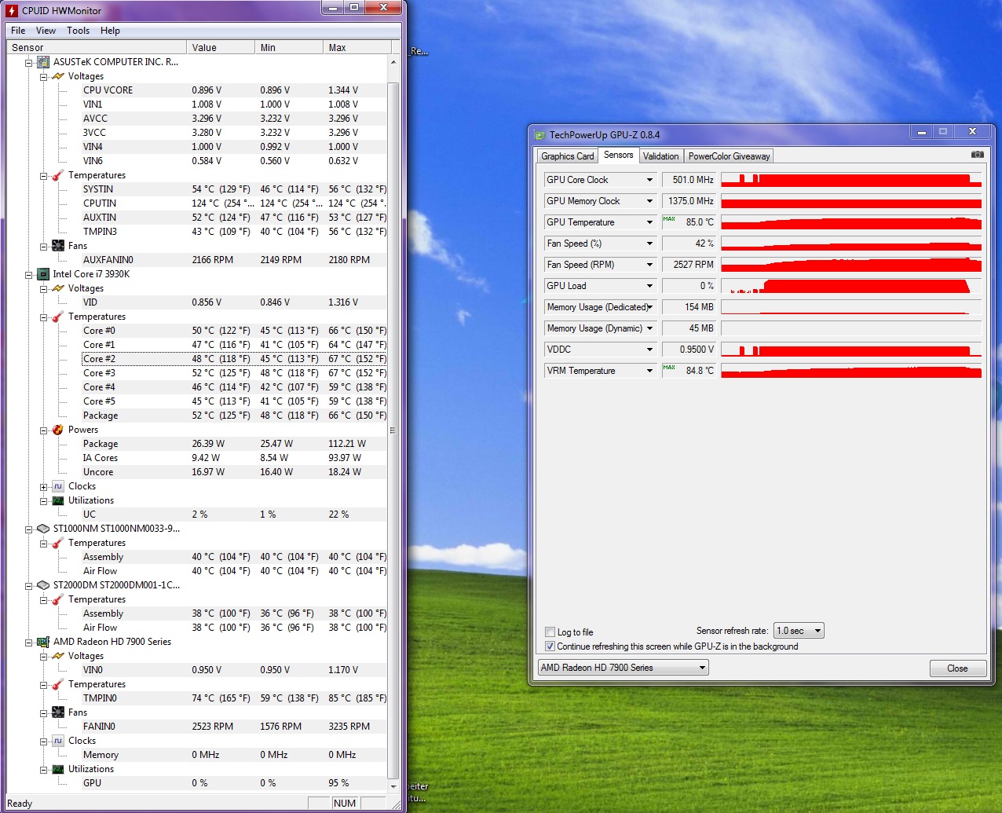1002x813 pixels.
Task: Click the HWMonitor vertical scrollbar down arrow
Action: point(393,786)
